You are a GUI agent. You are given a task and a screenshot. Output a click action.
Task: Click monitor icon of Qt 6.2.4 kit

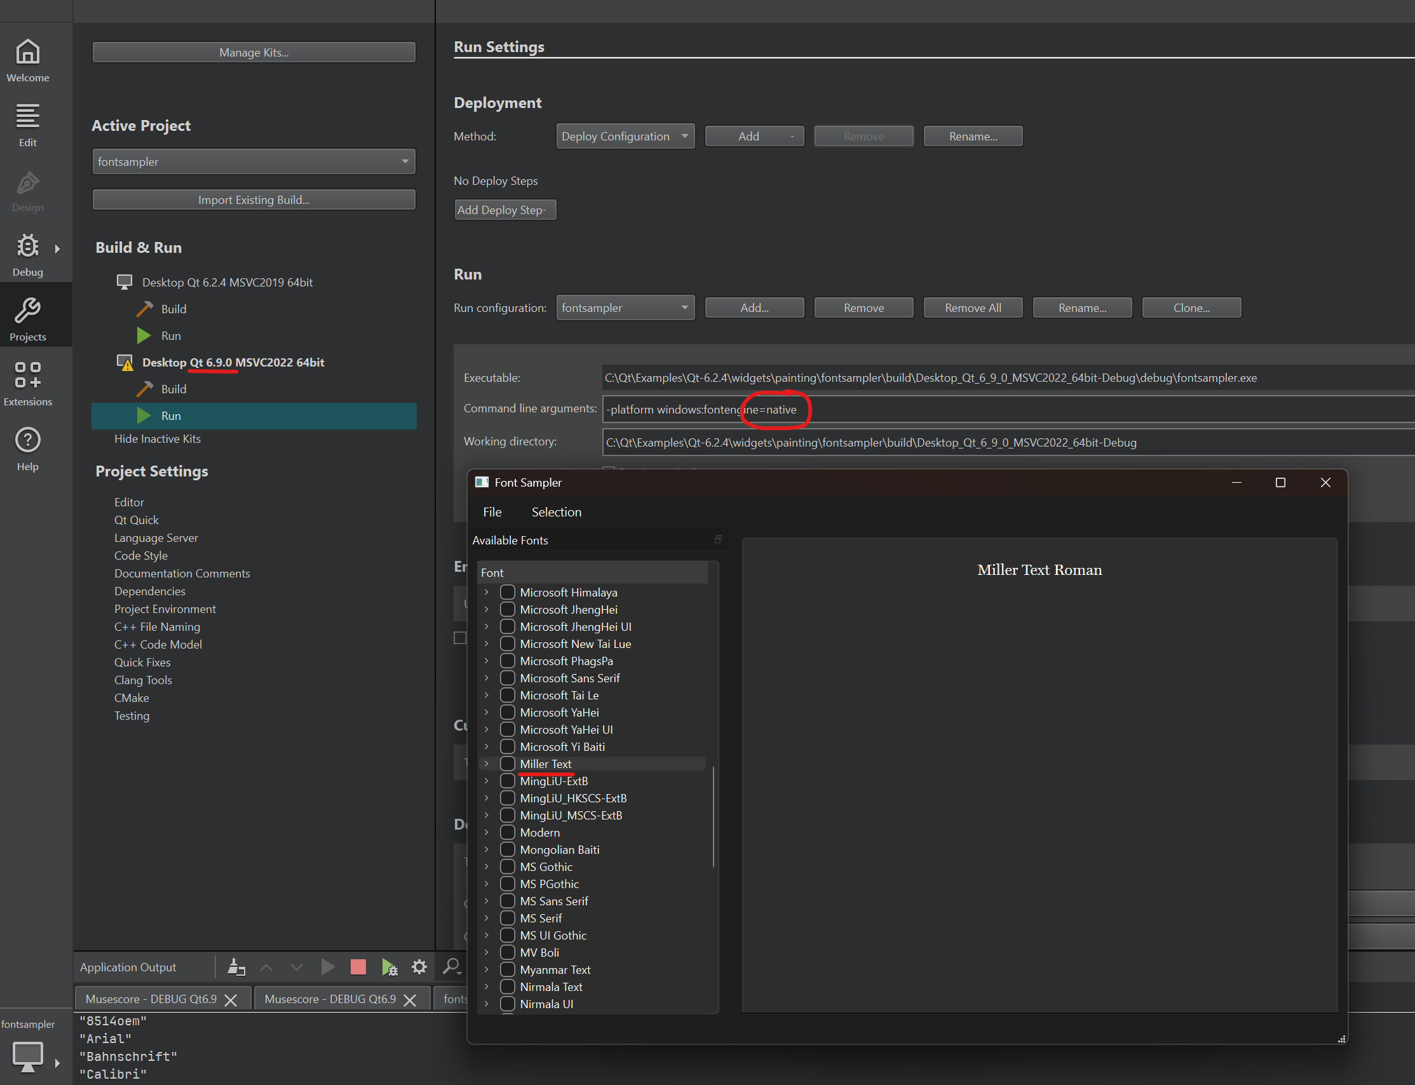[124, 282]
